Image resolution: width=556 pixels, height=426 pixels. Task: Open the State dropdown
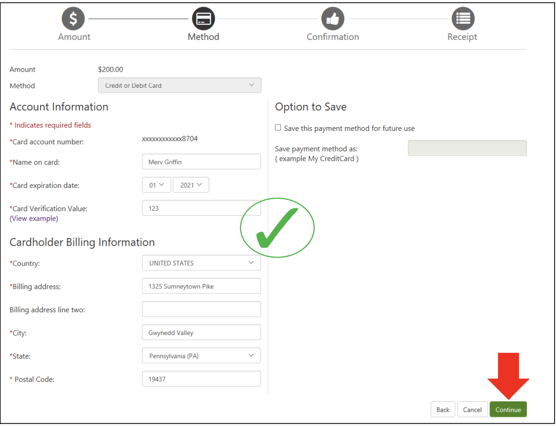click(x=201, y=356)
